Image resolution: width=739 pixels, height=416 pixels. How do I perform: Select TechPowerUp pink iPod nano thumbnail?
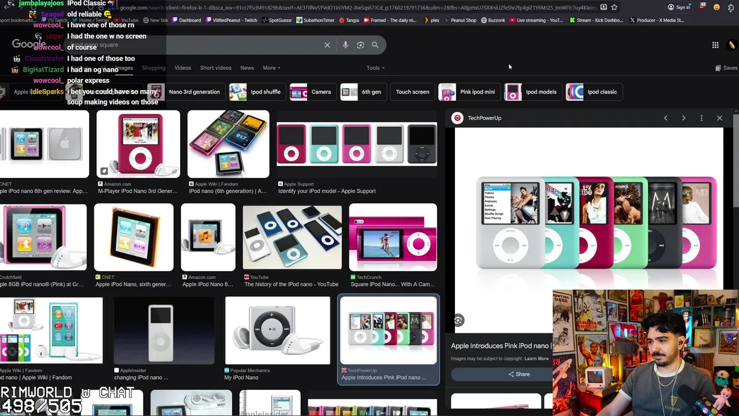(x=389, y=330)
